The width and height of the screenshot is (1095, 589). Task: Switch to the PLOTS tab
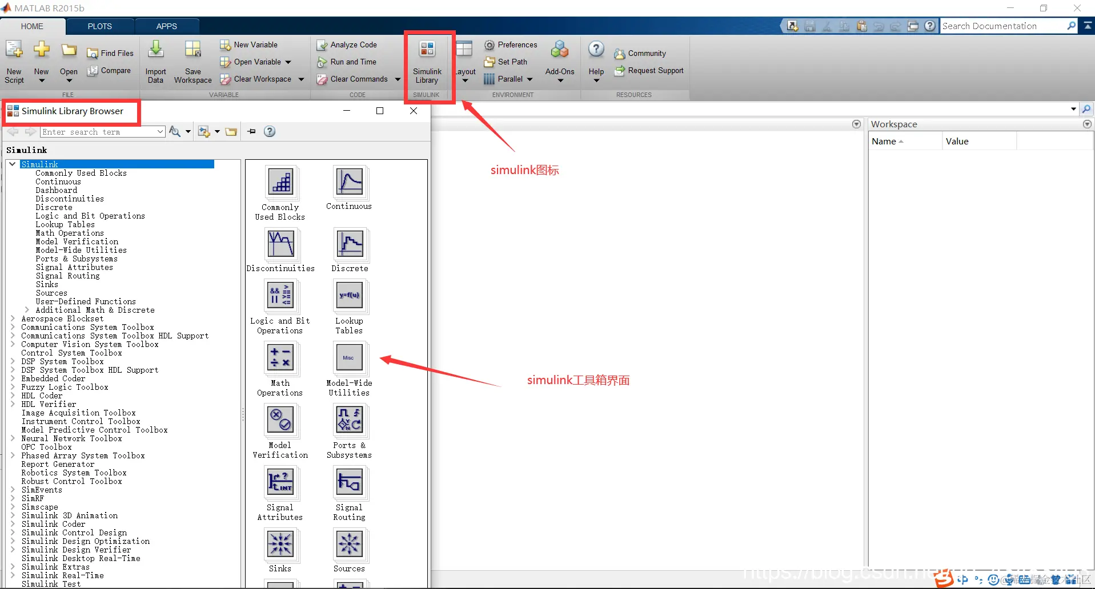click(x=100, y=26)
